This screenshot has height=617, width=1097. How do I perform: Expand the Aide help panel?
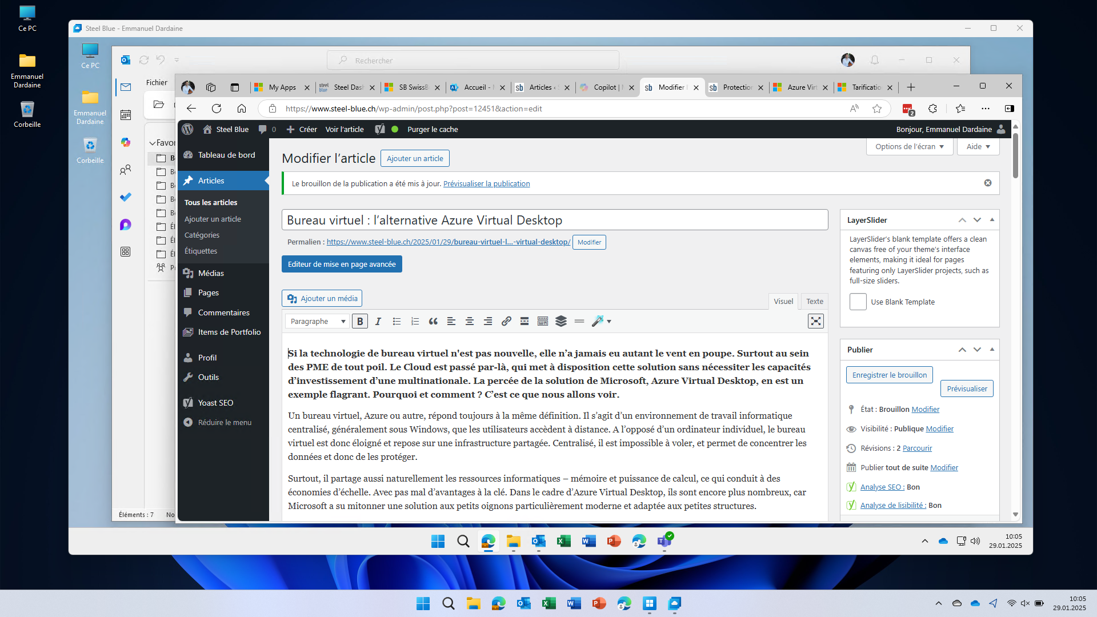pos(978,147)
